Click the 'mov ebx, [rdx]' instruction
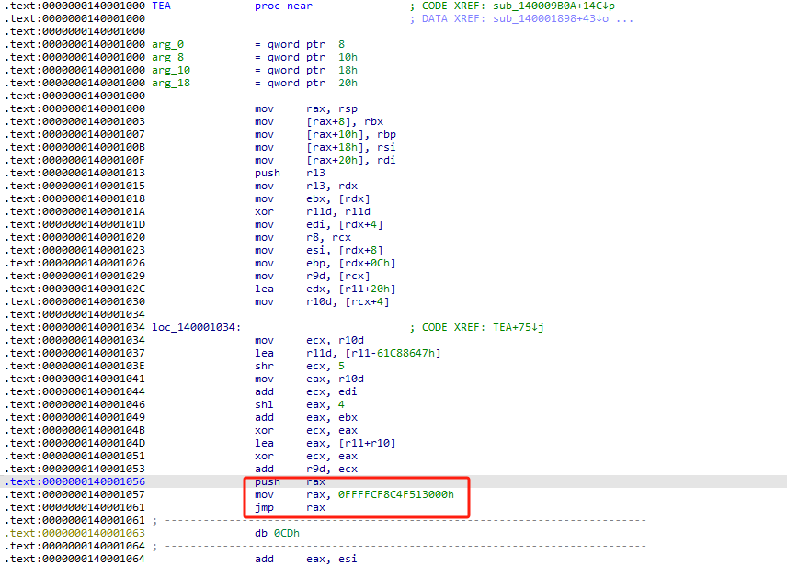 [x=313, y=199]
